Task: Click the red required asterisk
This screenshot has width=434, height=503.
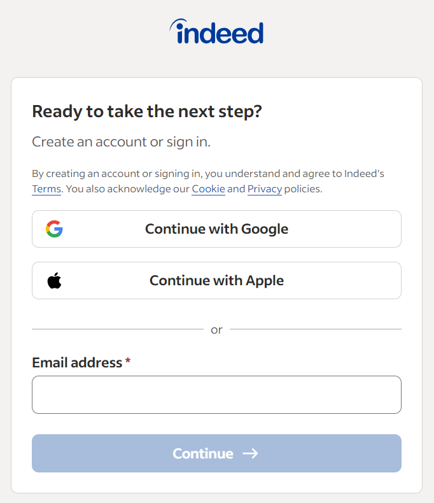Action: point(128,361)
